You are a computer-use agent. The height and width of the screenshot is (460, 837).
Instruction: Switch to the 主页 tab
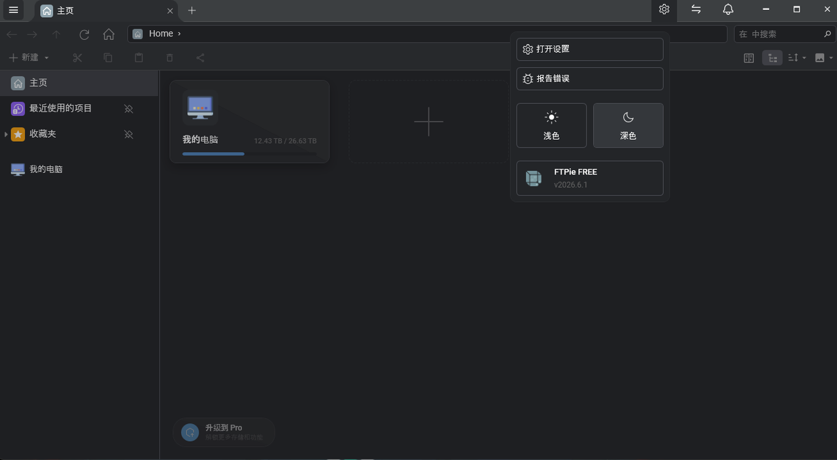point(105,11)
